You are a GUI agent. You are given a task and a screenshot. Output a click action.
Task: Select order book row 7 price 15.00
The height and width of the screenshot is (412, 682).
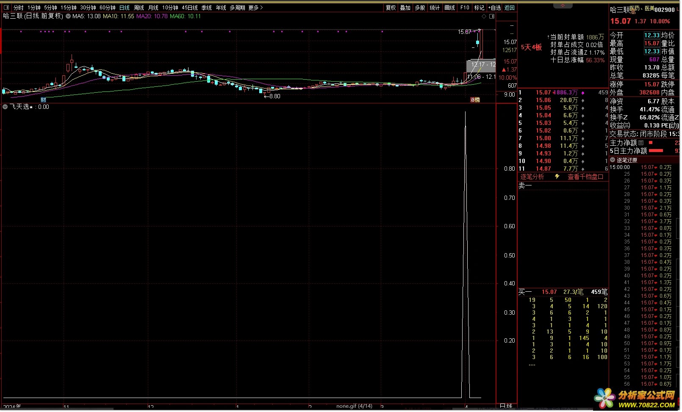[x=543, y=138]
